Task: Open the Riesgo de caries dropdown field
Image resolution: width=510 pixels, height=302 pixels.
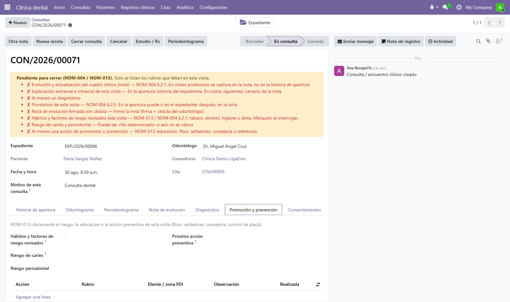Action: click(x=113, y=255)
